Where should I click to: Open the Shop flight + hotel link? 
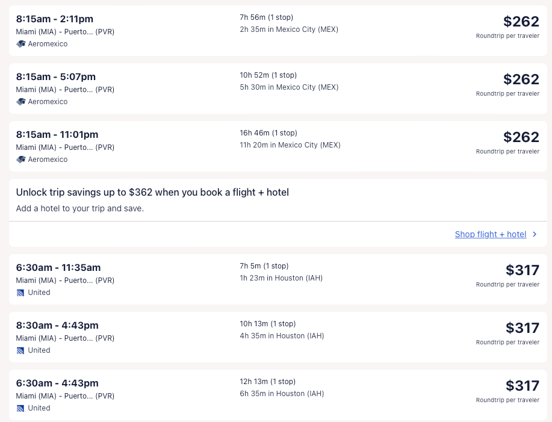coord(490,234)
